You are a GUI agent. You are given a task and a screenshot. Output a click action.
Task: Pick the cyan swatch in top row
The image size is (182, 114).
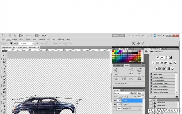[118, 51]
